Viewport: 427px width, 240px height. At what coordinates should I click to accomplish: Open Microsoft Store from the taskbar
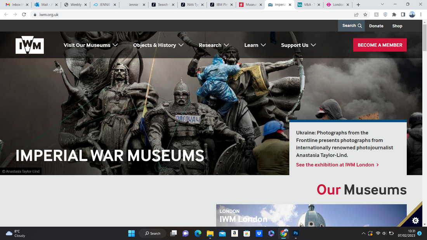coord(247,233)
